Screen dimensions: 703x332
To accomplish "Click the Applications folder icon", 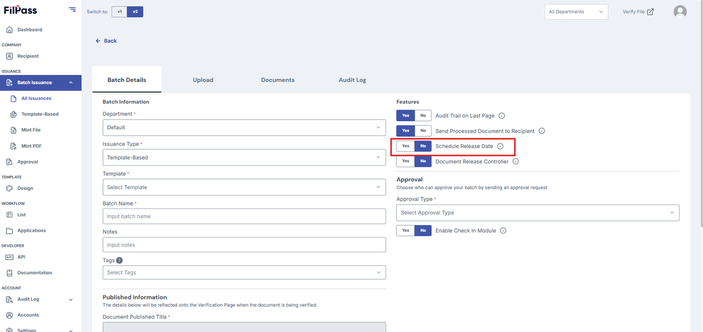I will [9, 231].
